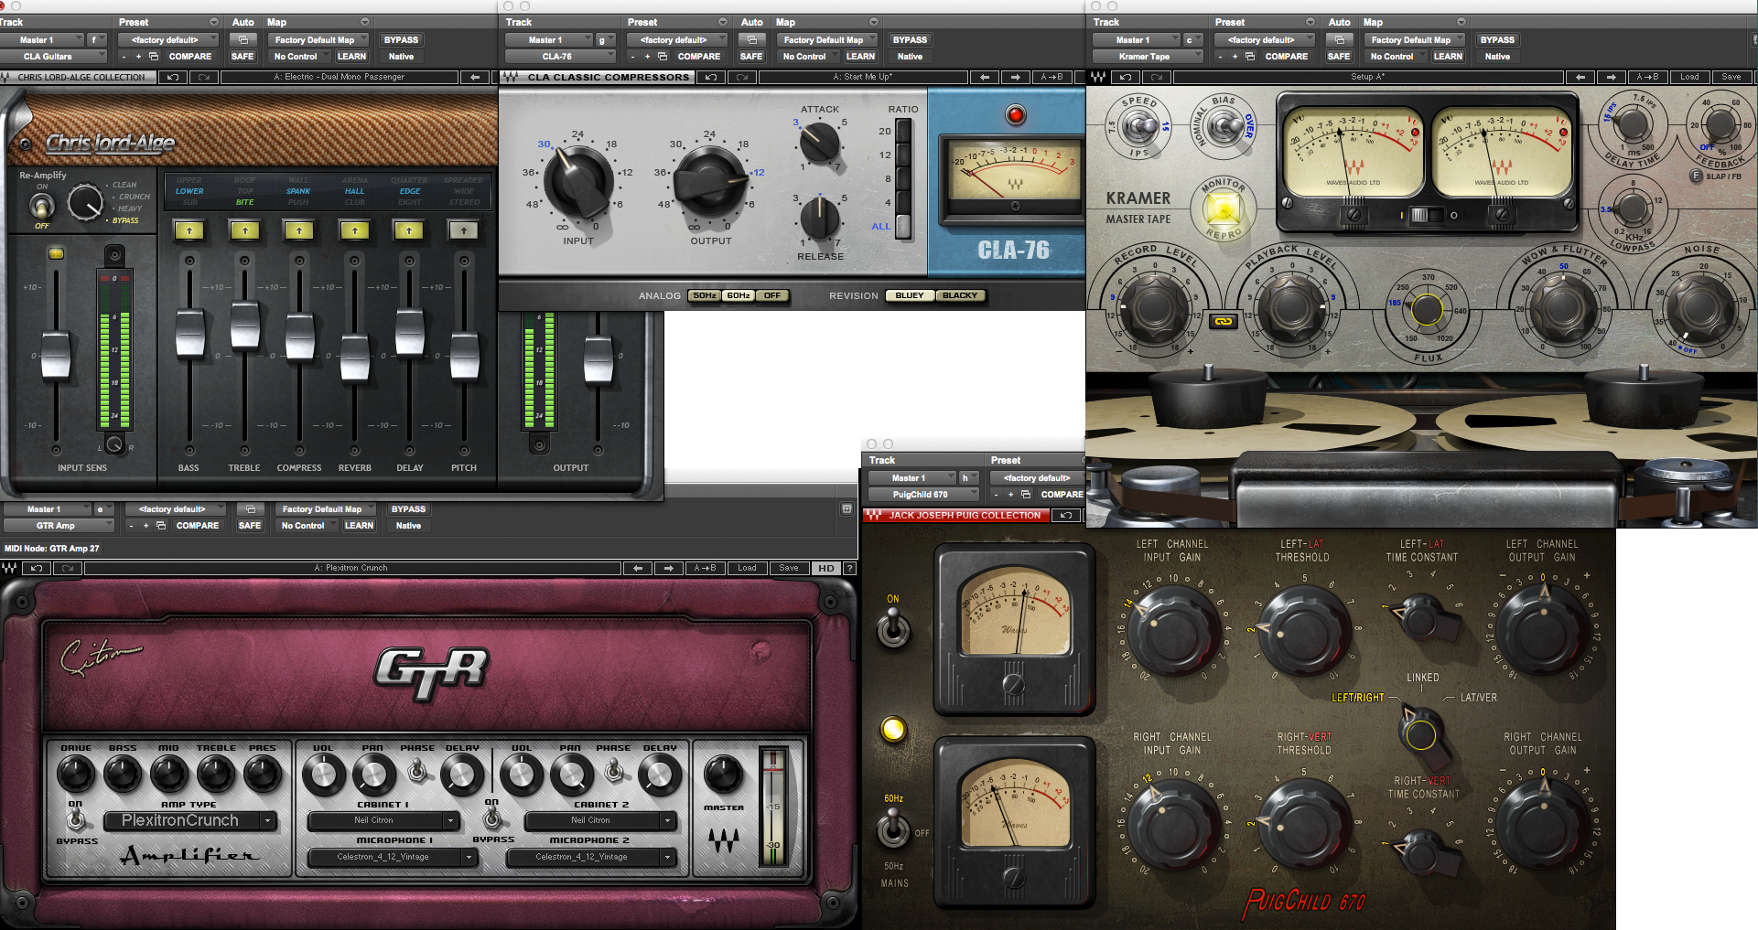Image resolution: width=1758 pixels, height=930 pixels.
Task: Toggle Re-Amplify ON/OFF switch
Action: point(42,207)
